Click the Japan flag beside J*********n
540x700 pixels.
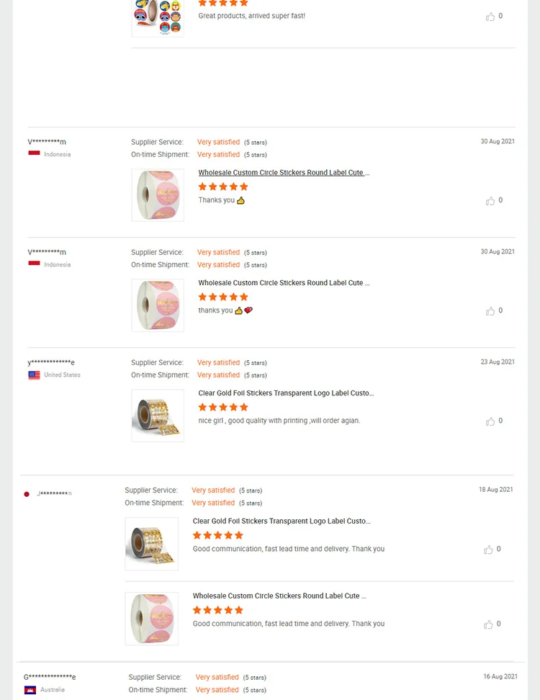point(27,494)
